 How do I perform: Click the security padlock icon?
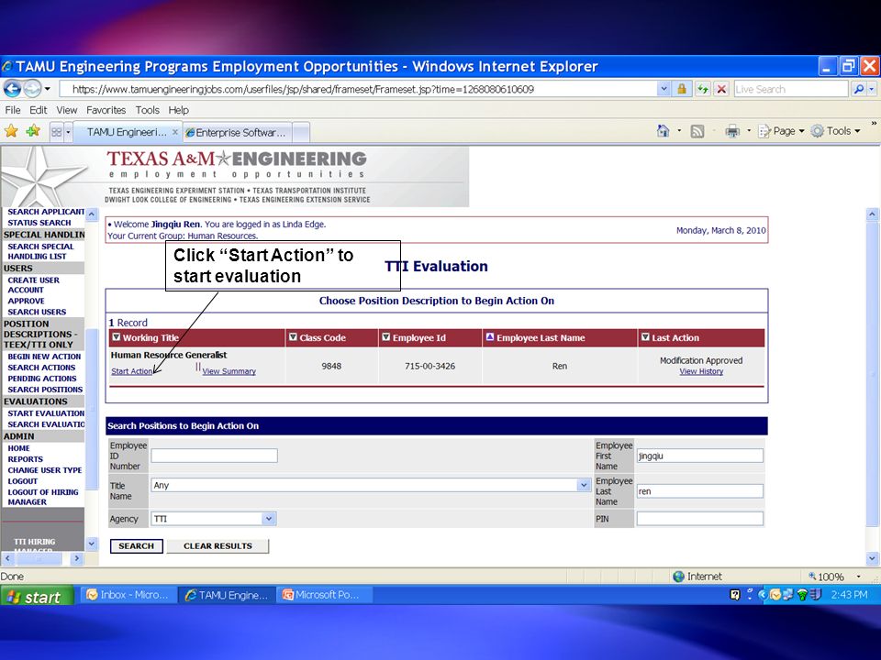(x=682, y=89)
